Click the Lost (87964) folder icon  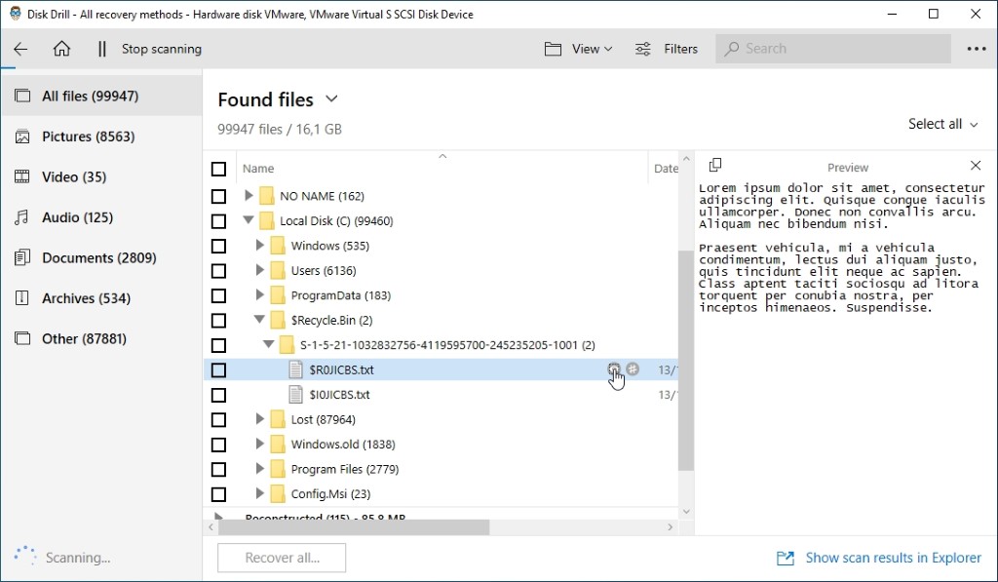pos(278,419)
